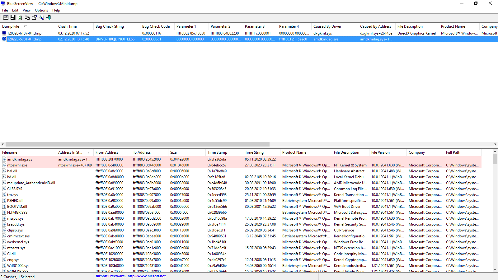Click the Size column header
The image size is (498, 280).
coord(187,152)
